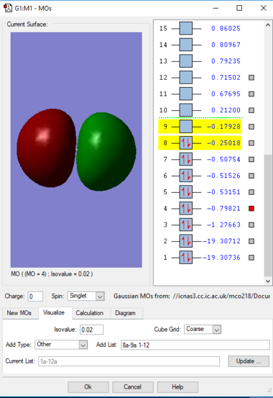Select the occupied orbital box for MO 4
273x398 pixels.
pos(186,209)
